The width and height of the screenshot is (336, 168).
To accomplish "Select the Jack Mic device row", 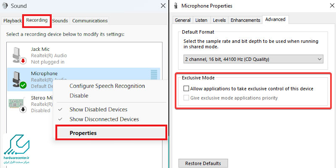I will pyautogui.click(x=84, y=55).
